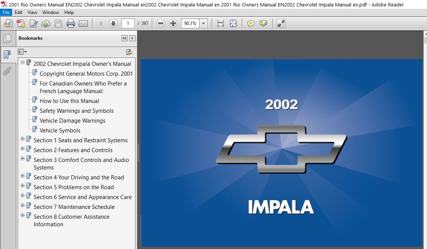This screenshot has width=427, height=249.
Task: Expand Section 2 Features and Controls
Action: pyautogui.click(x=23, y=149)
